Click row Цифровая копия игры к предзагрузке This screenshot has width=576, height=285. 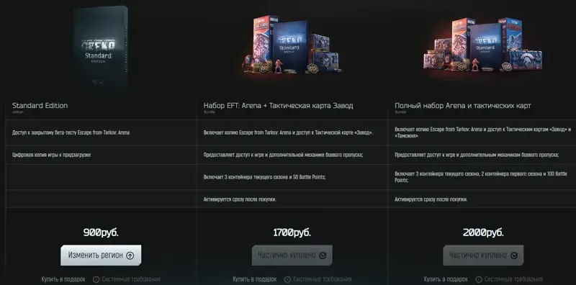[101, 155]
